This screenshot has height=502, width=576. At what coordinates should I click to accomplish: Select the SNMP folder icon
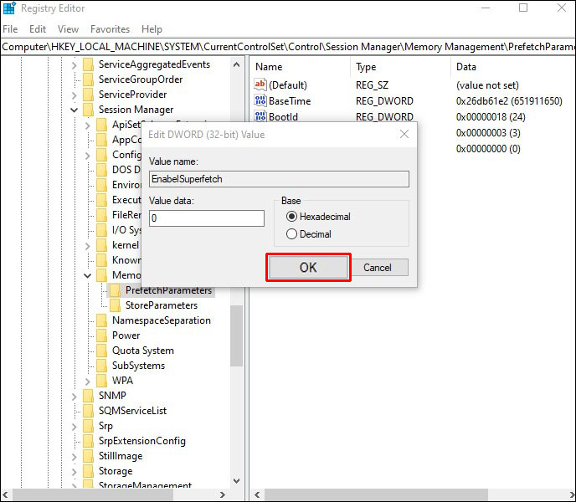tap(88, 396)
